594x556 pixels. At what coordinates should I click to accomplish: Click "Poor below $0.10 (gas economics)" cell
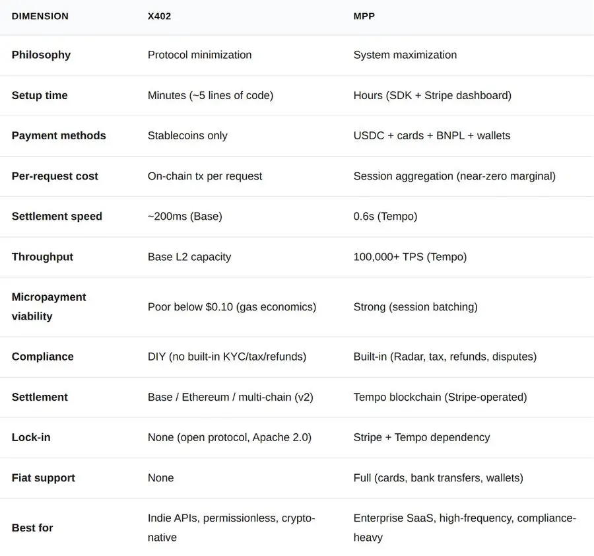pyautogui.click(x=232, y=306)
